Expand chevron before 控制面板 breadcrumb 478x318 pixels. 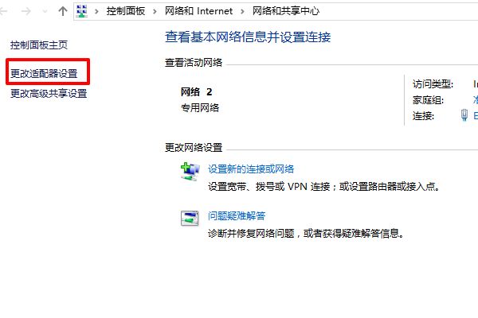(x=96, y=12)
